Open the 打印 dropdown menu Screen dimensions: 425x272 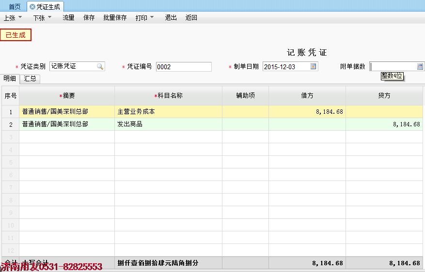[x=144, y=18]
